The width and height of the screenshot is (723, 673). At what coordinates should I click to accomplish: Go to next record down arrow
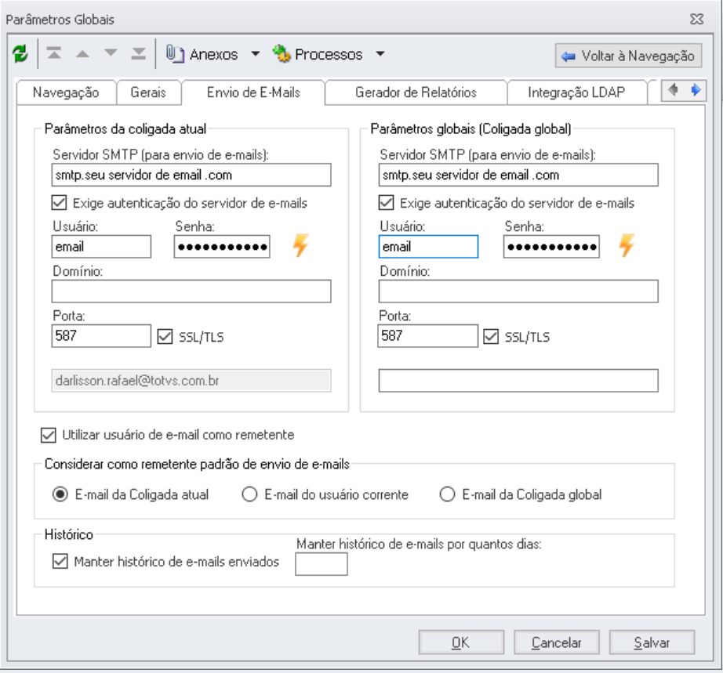pyautogui.click(x=111, y=53)
